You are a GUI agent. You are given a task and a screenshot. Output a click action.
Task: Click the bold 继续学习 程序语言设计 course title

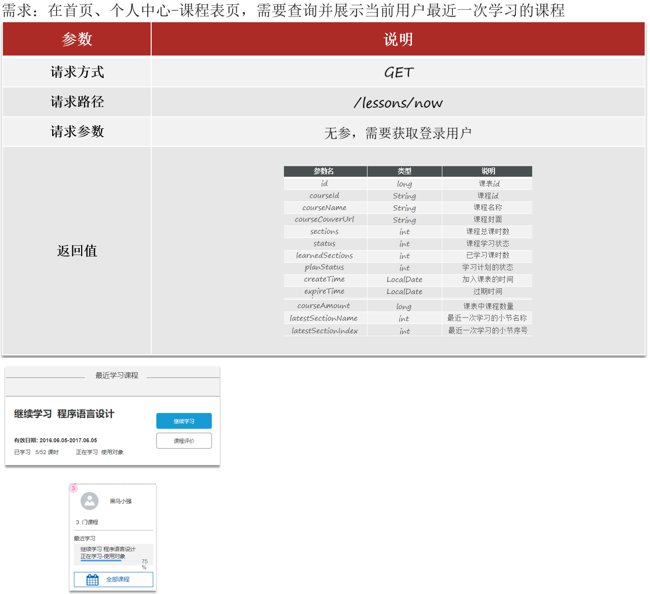(x=64, y=414)
